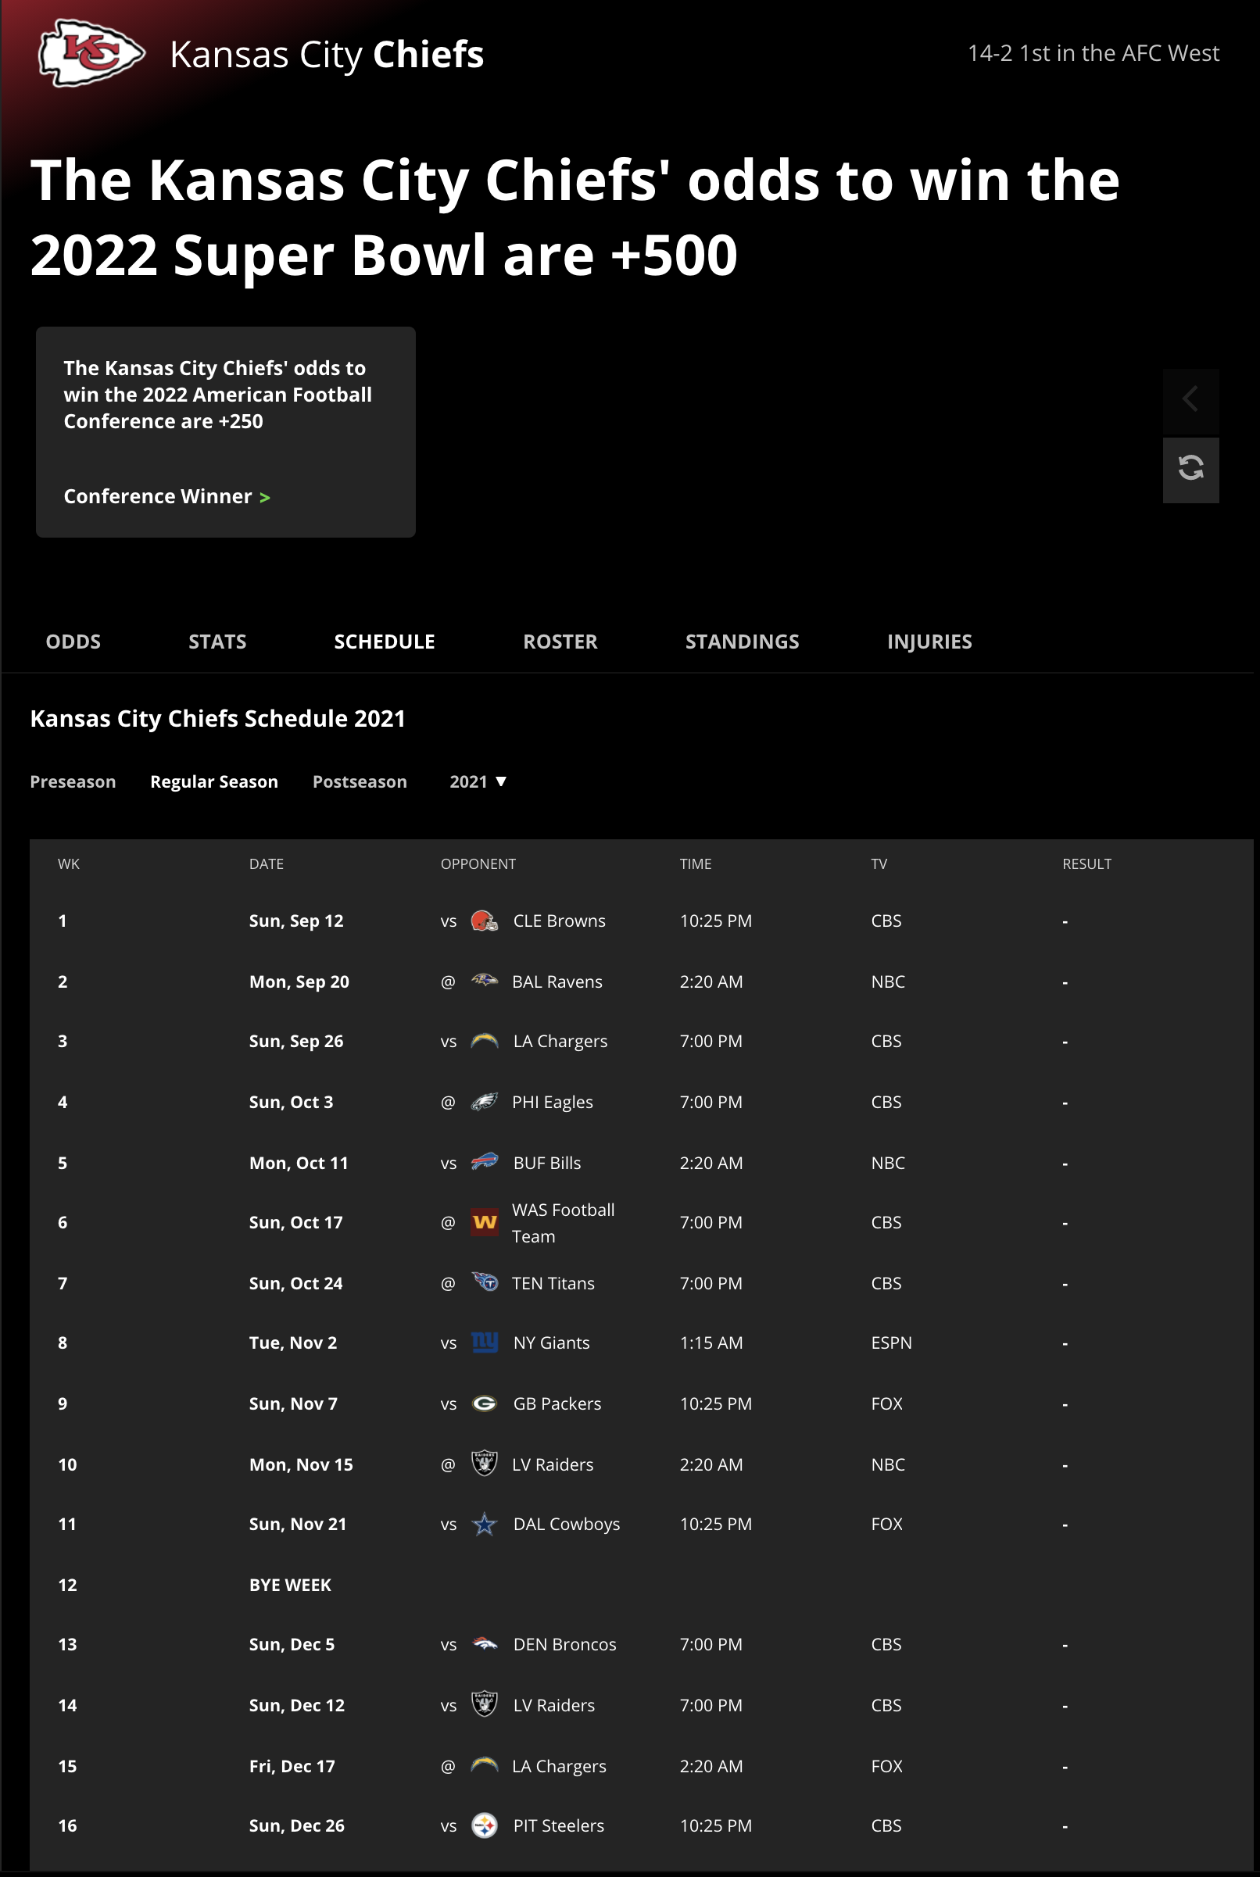Screen dimensions: 1260x1877
Task: Switch to the ROSTER tab
Action: pos(560,641)
